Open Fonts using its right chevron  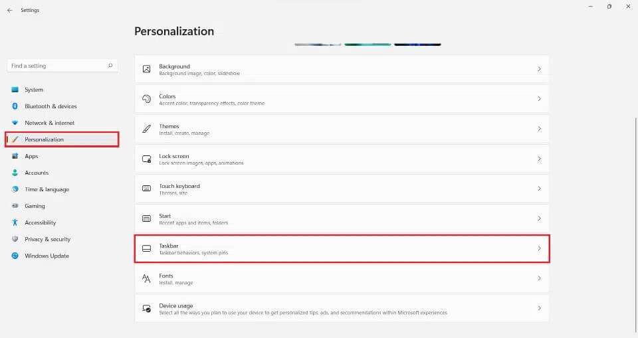(x=539, y=279)
